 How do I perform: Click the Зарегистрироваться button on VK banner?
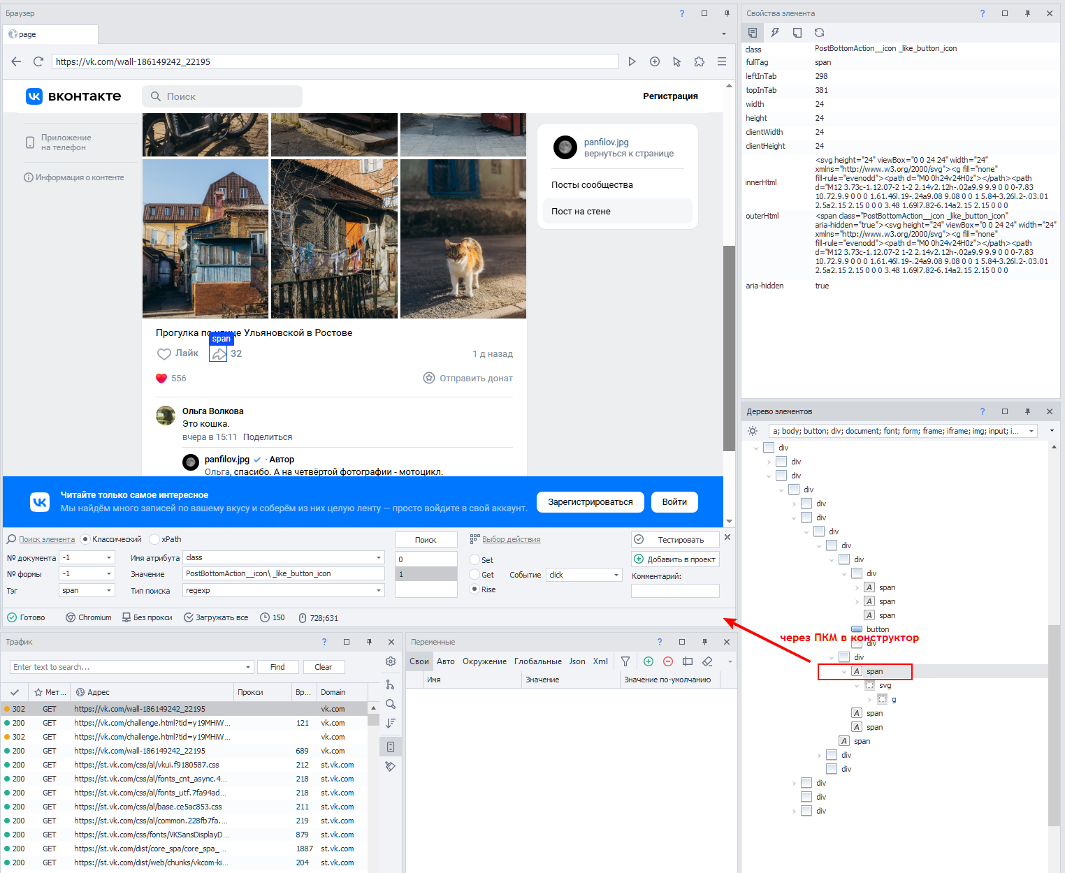[x=591, y=502]
